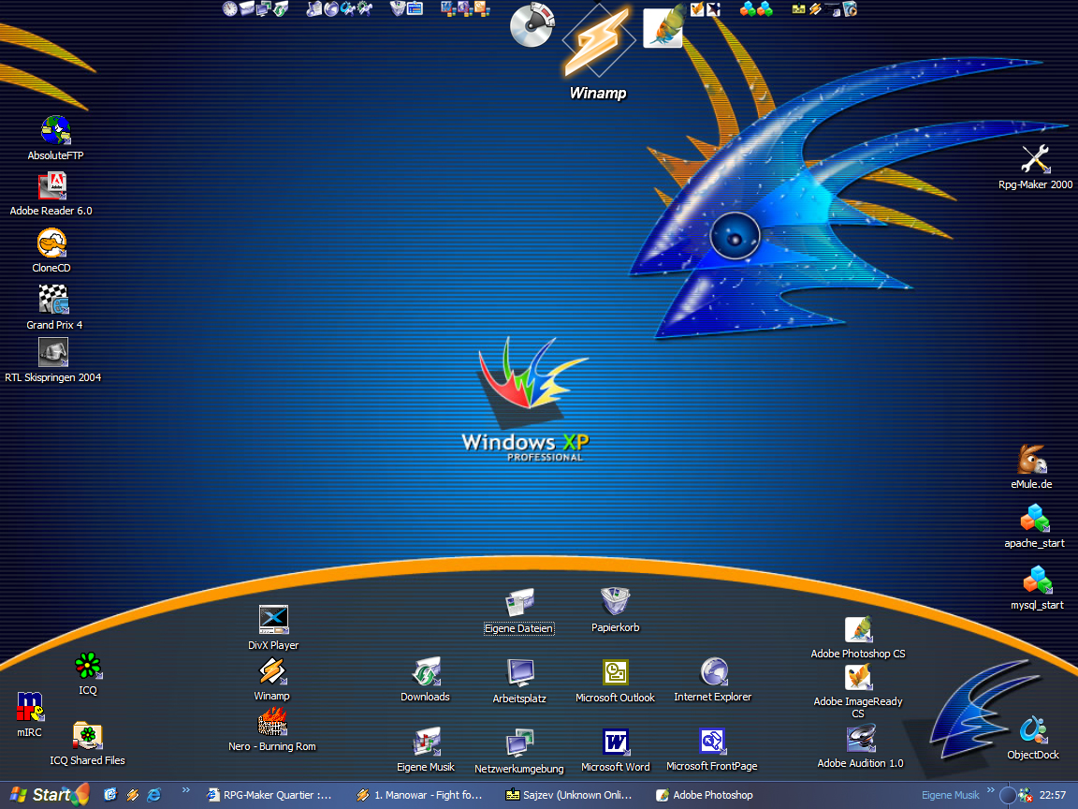1078x809 pixels.
Task: Click Internet Explorer quick launch icon
Action: (154, 795)
